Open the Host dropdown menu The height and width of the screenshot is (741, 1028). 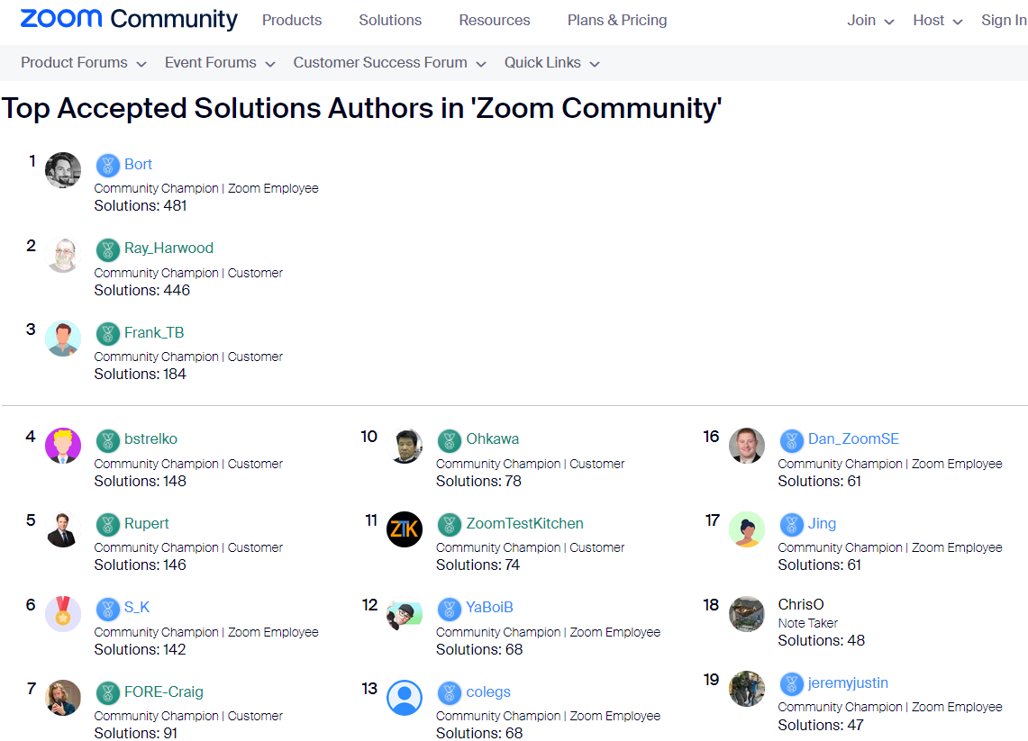click(x=938, y=21)
